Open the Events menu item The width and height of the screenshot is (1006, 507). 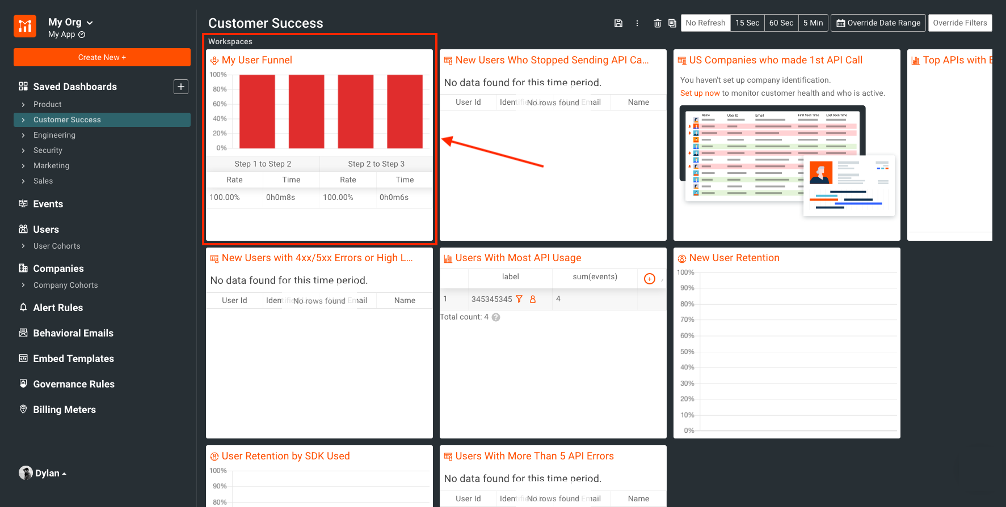48,204
